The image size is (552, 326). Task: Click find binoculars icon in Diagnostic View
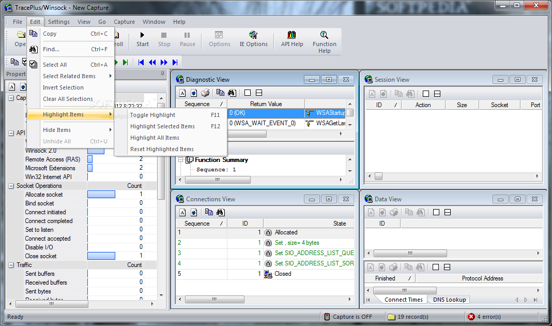232,93
